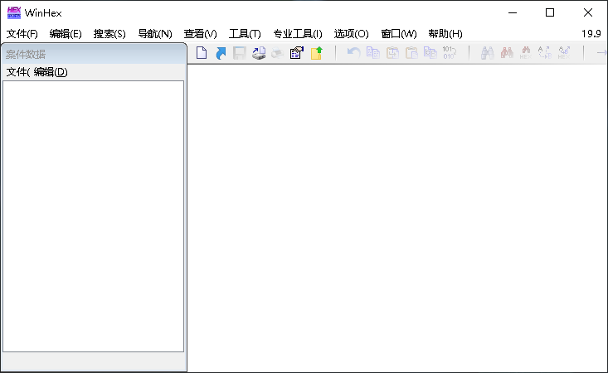
Task: Click the red binoculars search icon
Action: [507, 53]
